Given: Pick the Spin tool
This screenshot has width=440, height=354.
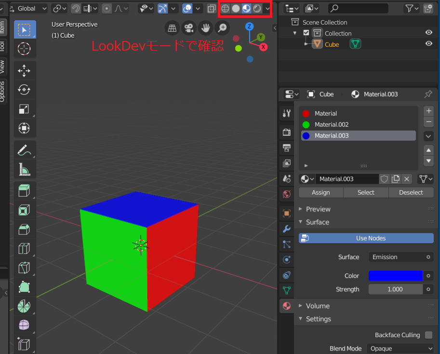Looking at the screenshot, I should (24, 306).
